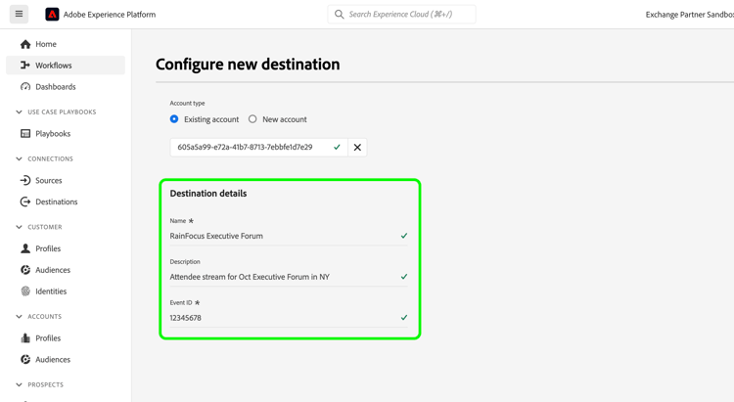
Task: Click the Sources icon under Connections
Action: click(25, 180)
